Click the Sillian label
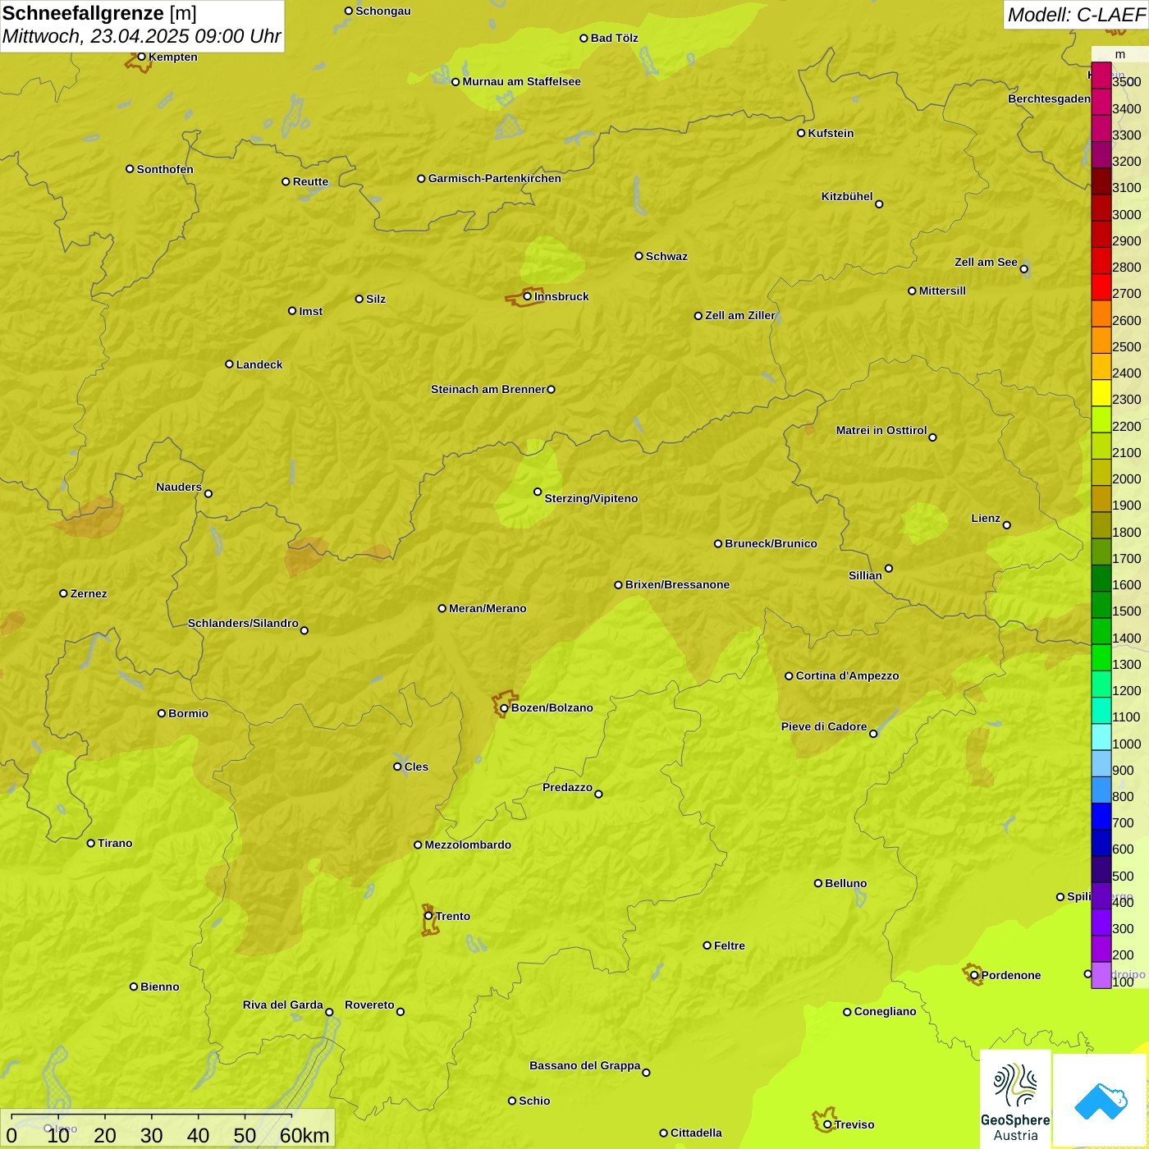This screenshot has height=1149, width=1149. point(865,575)
